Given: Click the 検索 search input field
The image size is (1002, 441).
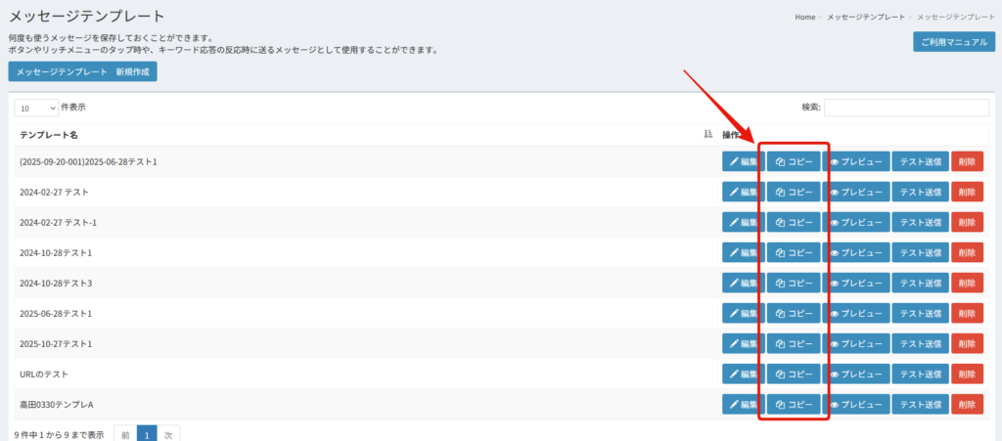Looking at the screenshot, I should [906, 108].
